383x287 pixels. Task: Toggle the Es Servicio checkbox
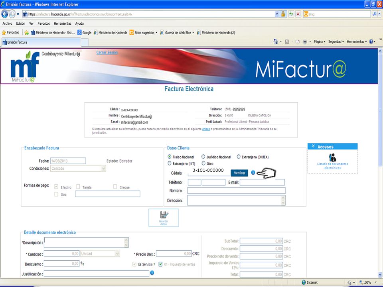[x=134, y=264]
